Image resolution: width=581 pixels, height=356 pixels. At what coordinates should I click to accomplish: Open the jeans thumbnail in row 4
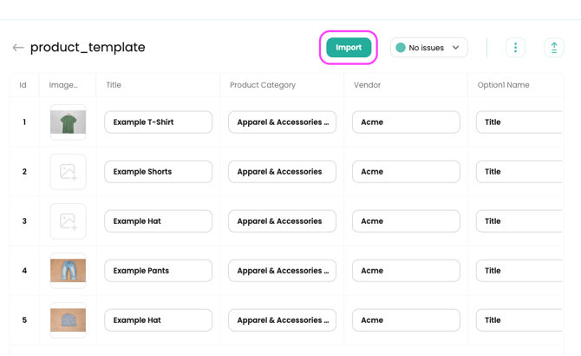click(68, 271)
